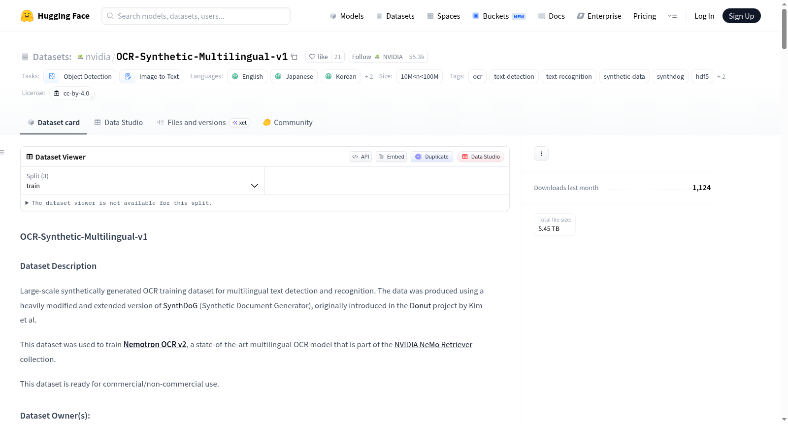The height and width of the screenshot is (424, 788).
Task: Click the Hugging Face logo icon
Action: click(27, 16)
